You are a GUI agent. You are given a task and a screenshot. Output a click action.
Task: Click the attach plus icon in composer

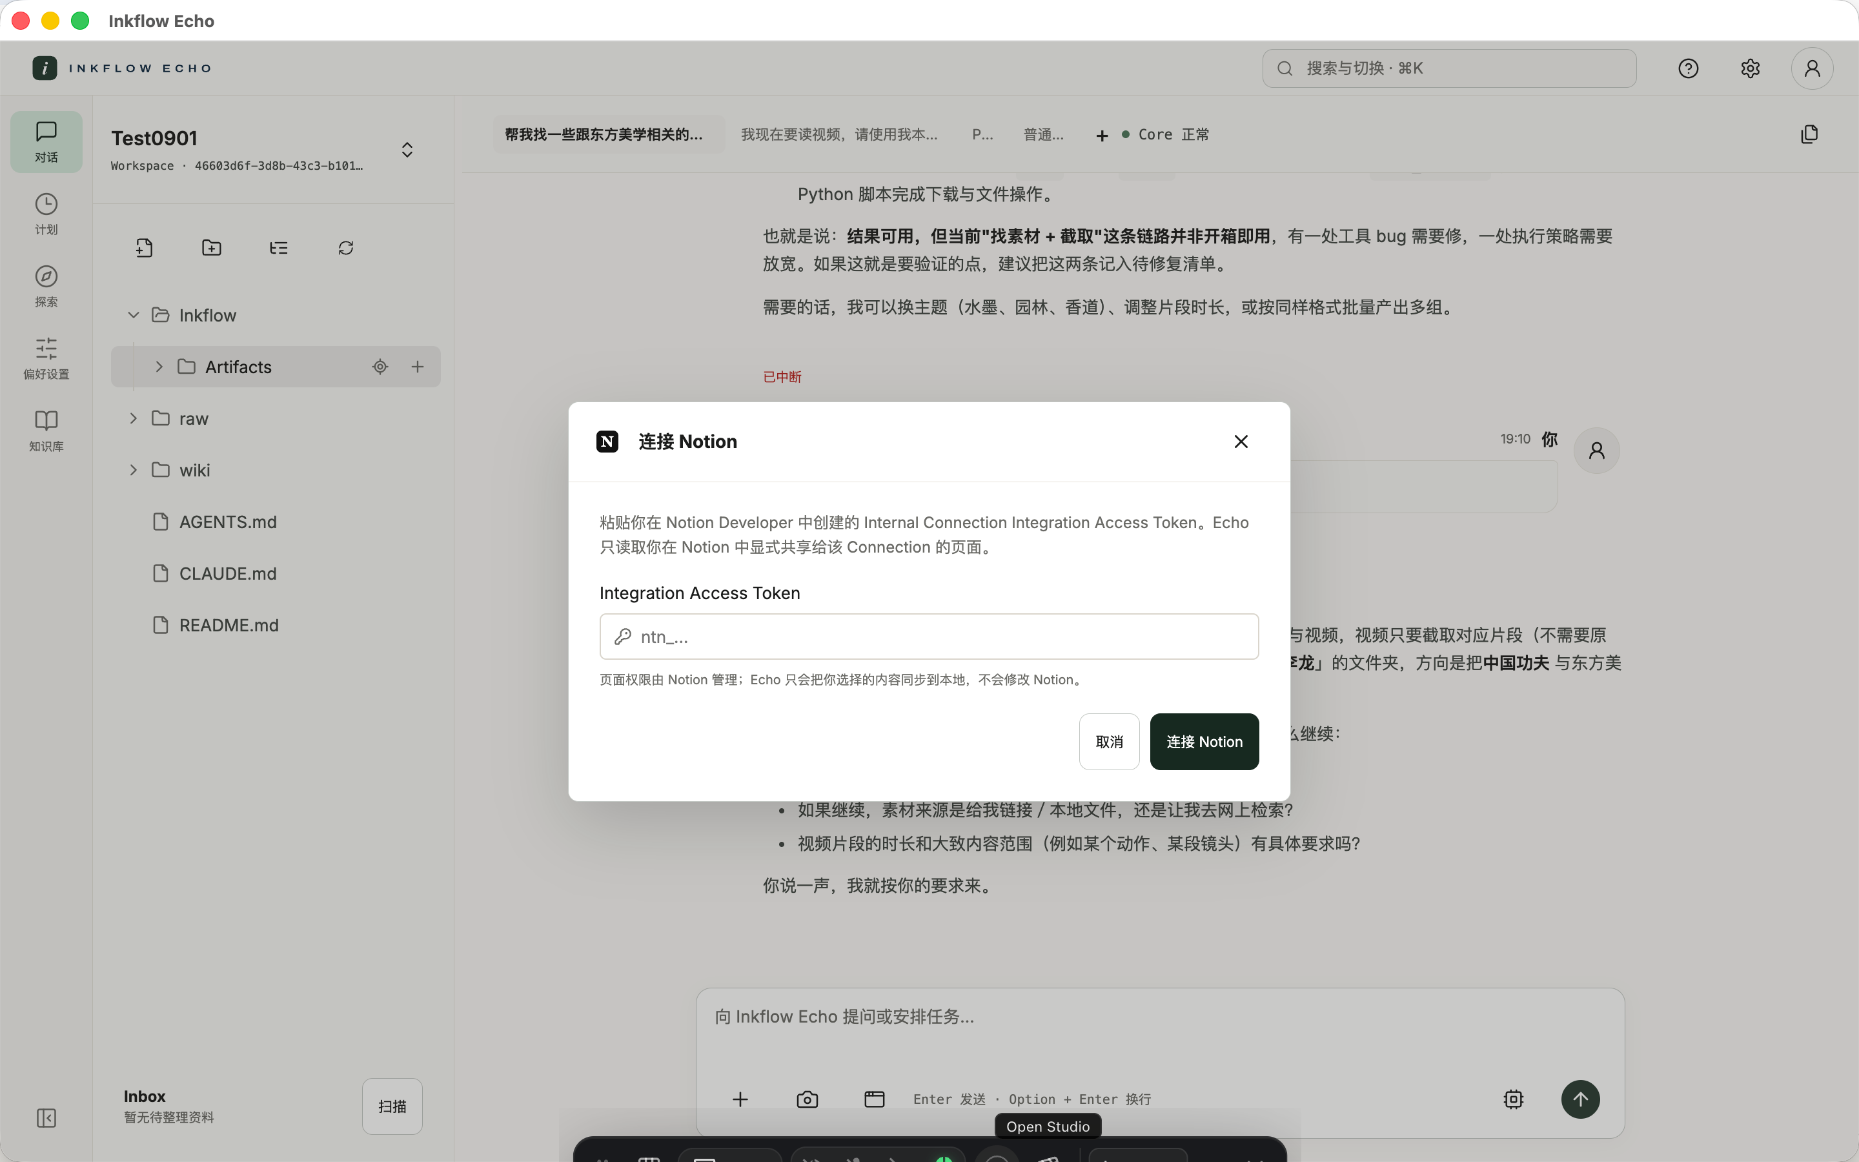pos(740,1099)
